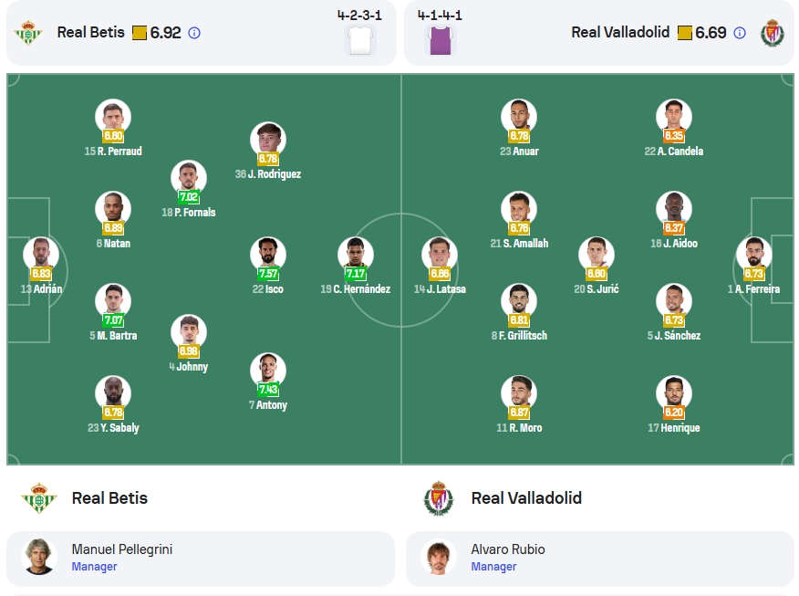Viewport: 799px width, 596px height.
Task: Click the Real Valladolid crest in header
Action: [772, 33]
